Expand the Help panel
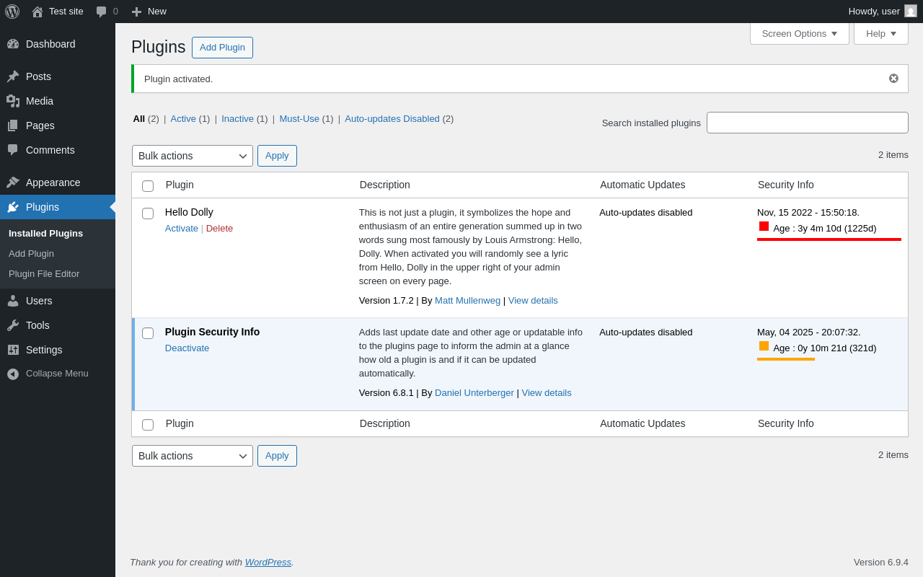Image resolution: width=923 pixels, height=577 pixels. point(881,33)
